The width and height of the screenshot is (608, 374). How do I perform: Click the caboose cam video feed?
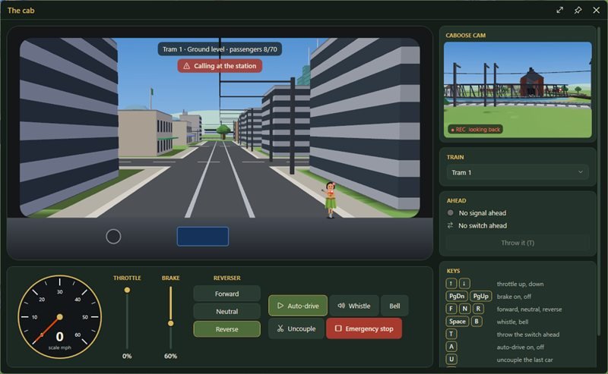tap(518, 90)
